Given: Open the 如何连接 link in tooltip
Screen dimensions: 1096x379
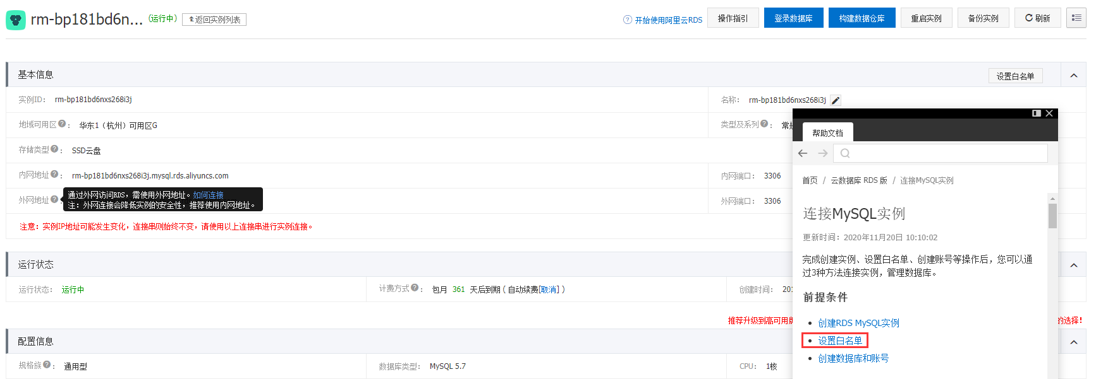Looking at the screenshot, I should pos(208,195).
